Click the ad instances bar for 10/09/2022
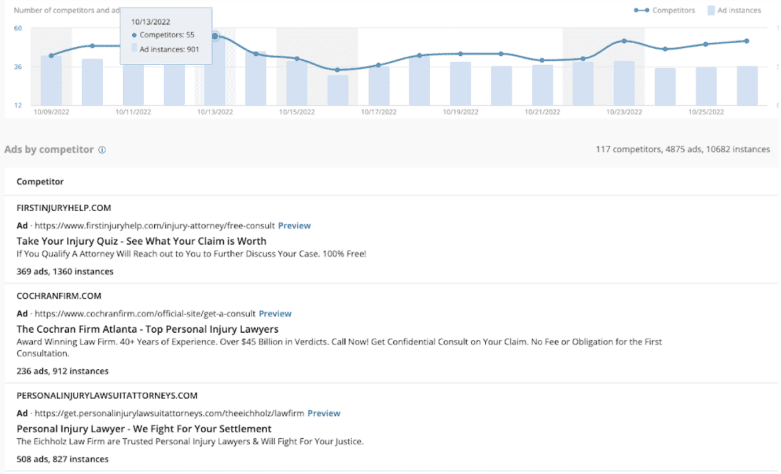This screenshot has height=474, width=781. pyautogui.click(x=51, y=81)
